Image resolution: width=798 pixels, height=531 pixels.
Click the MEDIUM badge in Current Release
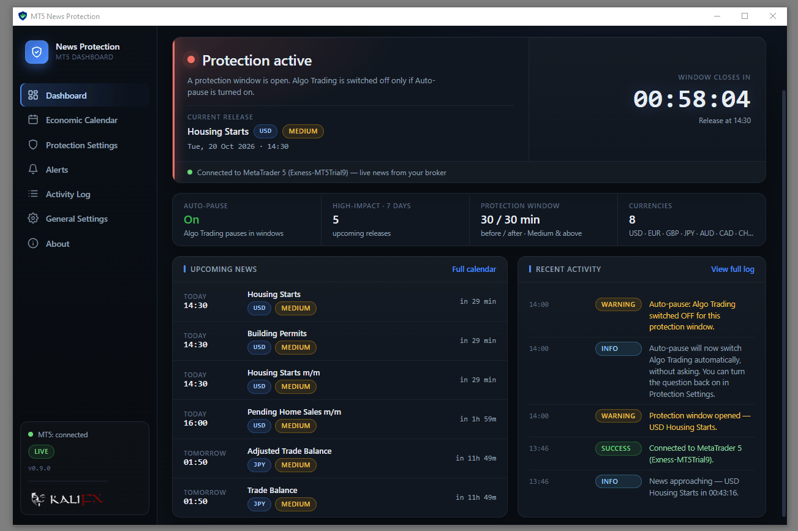click(303, 131)
